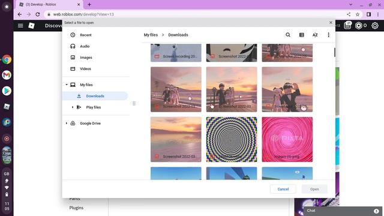Close the Develop - Roblox tab

click(79, 4)
